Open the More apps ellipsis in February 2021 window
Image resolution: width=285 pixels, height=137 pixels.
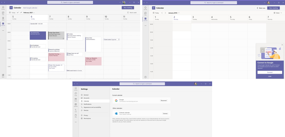[3, 31]
